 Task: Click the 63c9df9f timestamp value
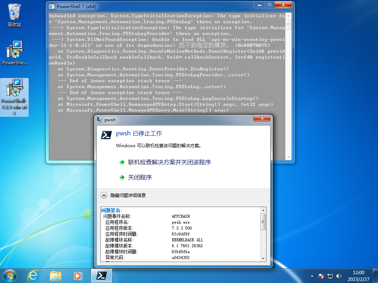(181, 234)
